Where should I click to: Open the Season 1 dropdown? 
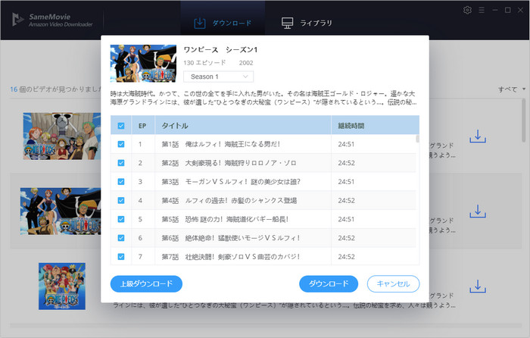click(x=218, y=77)
